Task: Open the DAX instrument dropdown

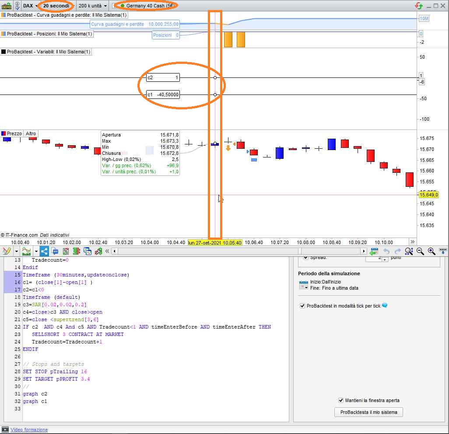Action: click(30, 5)
